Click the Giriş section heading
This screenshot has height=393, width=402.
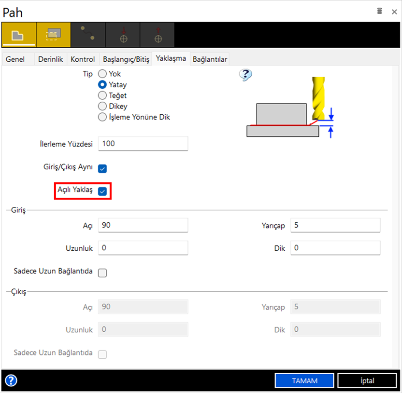coord(18,210)
